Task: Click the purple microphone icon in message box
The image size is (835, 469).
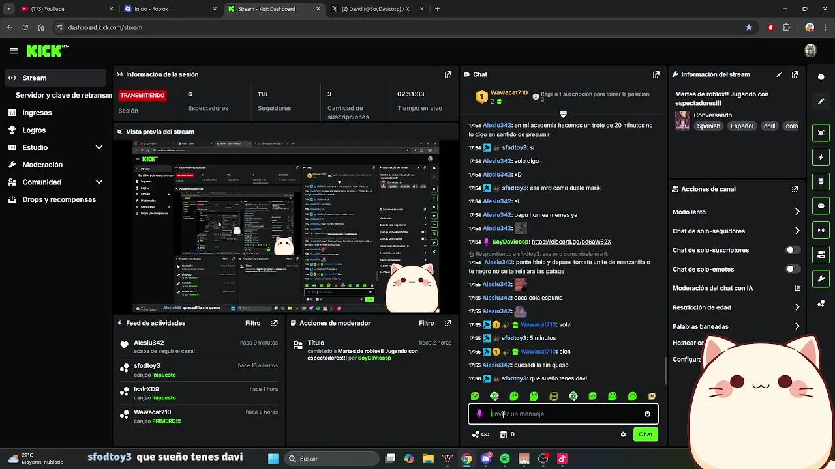Action: [479, 414]
